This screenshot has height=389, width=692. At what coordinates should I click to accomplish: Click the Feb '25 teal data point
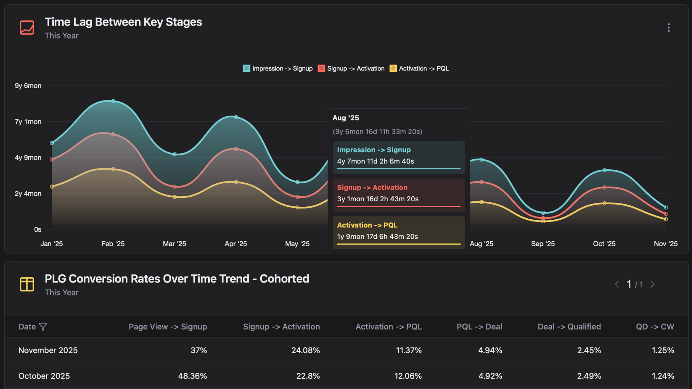113,101
